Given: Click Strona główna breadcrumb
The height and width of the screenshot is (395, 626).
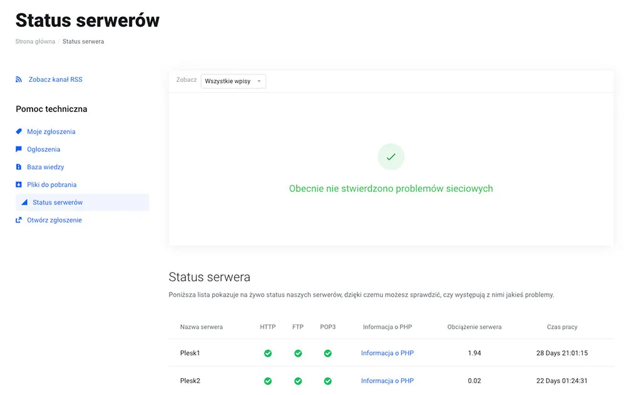Looking at the screenshot, I should point(35,41).
